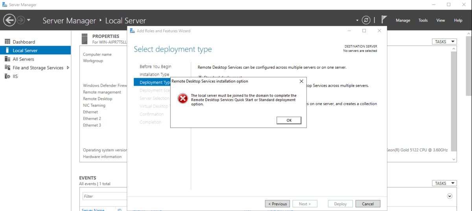472x211 pixels.
Task: Click the red error icon in the dialog
Action: click(x=183, y=99)
